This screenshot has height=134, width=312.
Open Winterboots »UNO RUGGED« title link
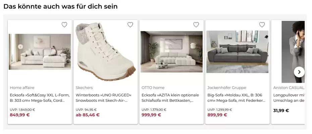pyautogui.click(x=103, y=97)
